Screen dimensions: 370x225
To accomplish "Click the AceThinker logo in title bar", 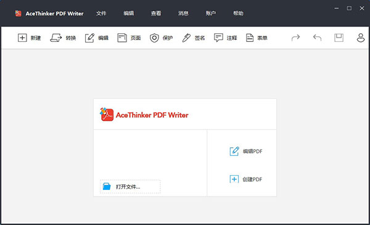I will point(18,14).
